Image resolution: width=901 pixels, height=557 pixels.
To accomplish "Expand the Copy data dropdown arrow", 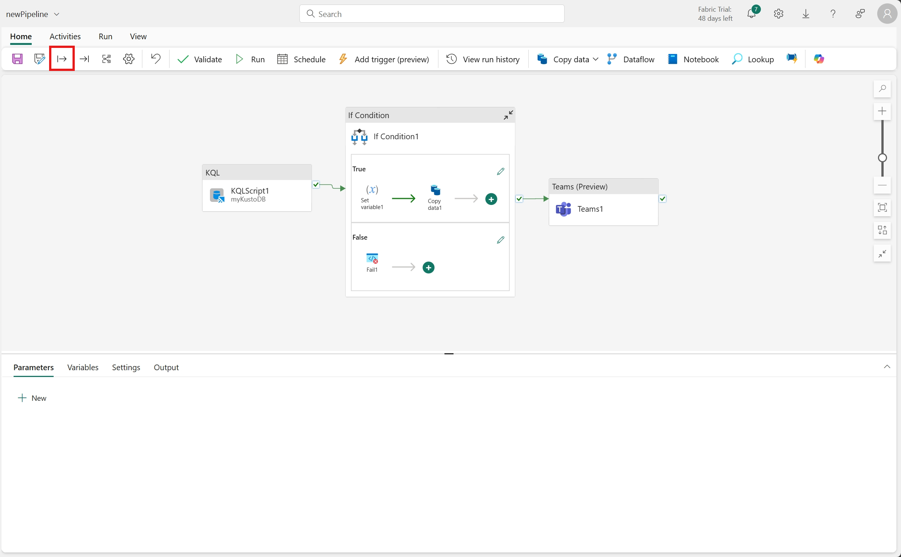I will 596,59.
